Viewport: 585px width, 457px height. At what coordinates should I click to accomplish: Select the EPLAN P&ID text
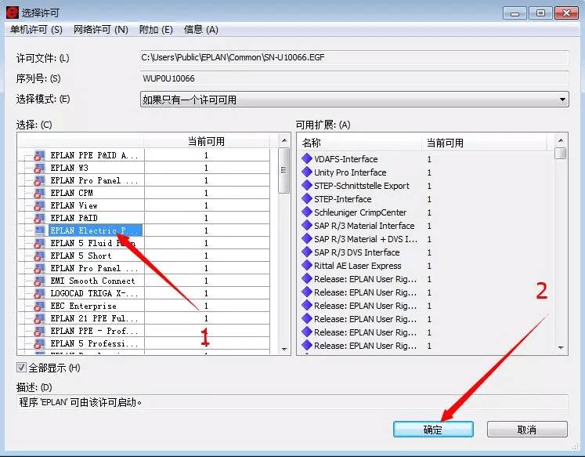click(74, 218)
